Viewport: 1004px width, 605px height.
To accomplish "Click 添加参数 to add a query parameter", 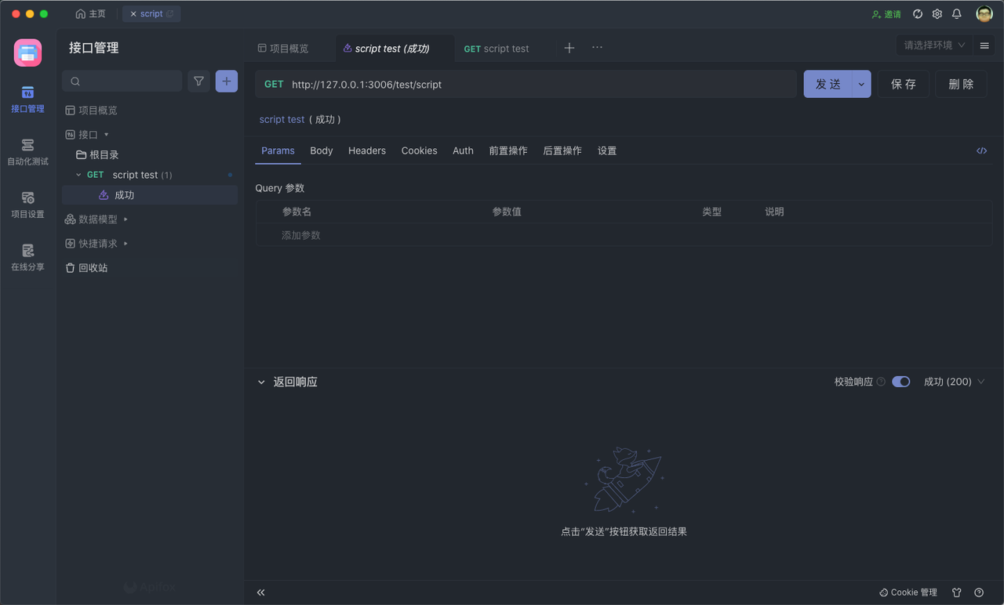I will coord(301,235).
